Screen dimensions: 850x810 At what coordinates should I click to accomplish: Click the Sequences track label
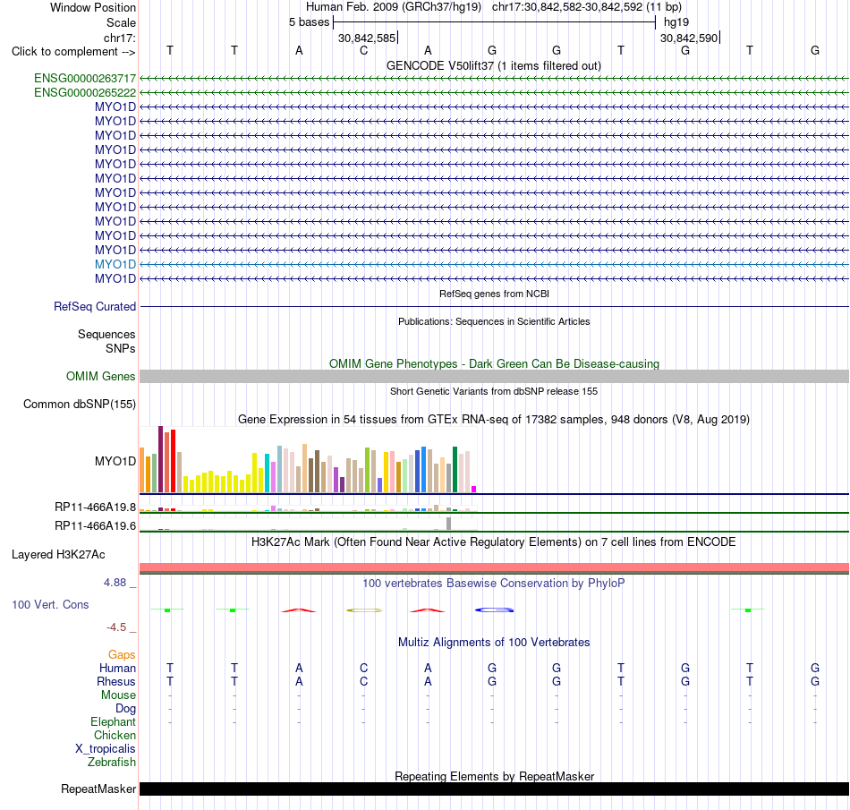(106, 334)
